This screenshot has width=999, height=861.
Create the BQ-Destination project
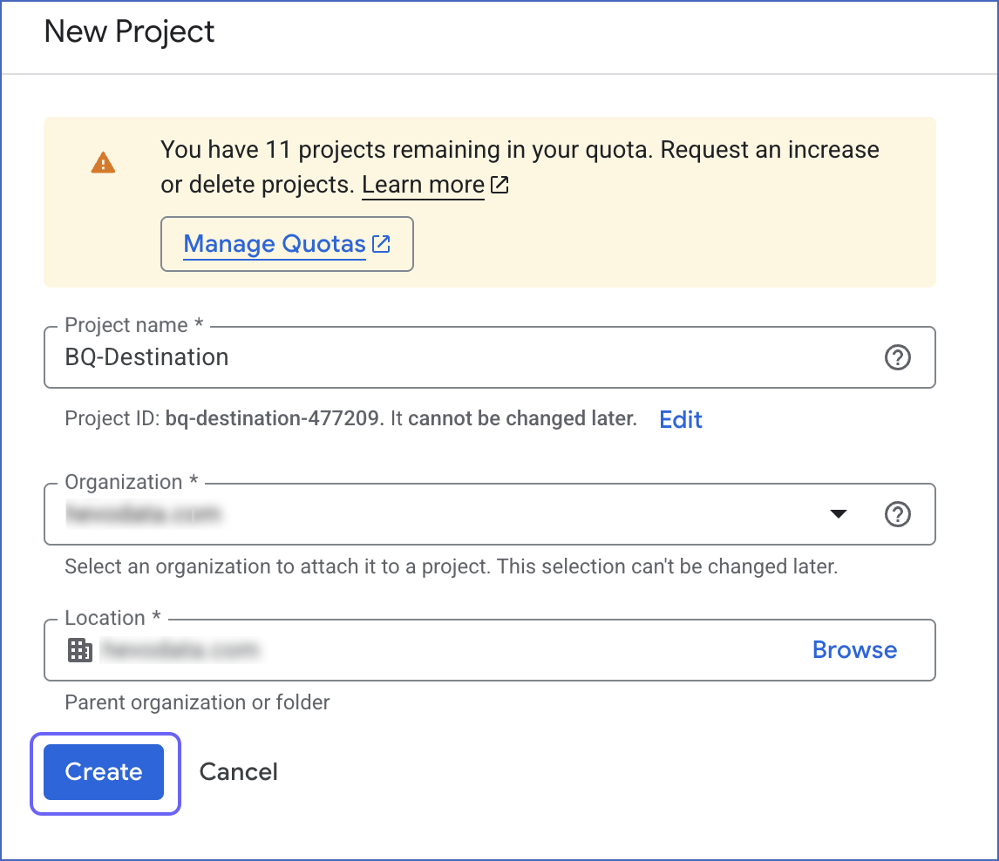pos(104,772)
